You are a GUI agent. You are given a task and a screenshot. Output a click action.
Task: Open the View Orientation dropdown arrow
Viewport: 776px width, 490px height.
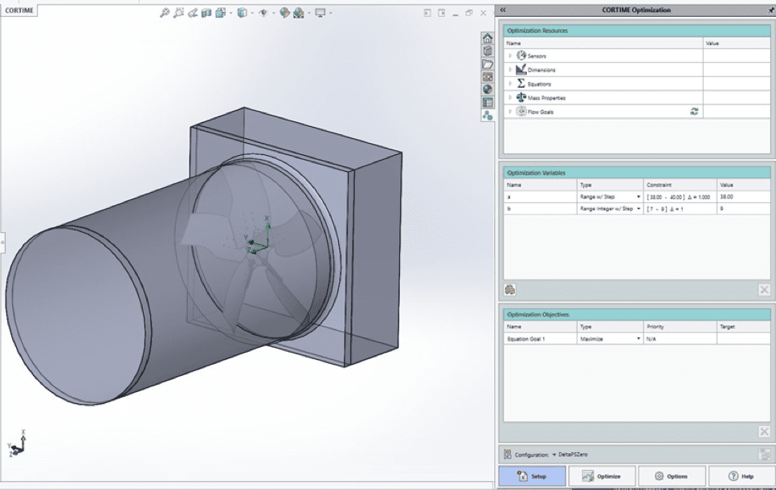click(231, 13)
